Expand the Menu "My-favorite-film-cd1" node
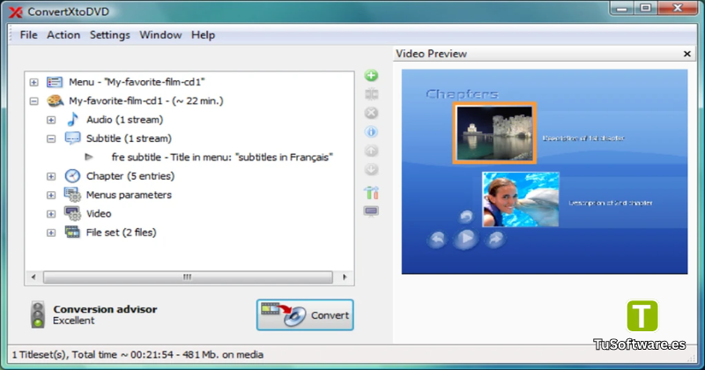The image size is (705, 370). tap(33, 82)
